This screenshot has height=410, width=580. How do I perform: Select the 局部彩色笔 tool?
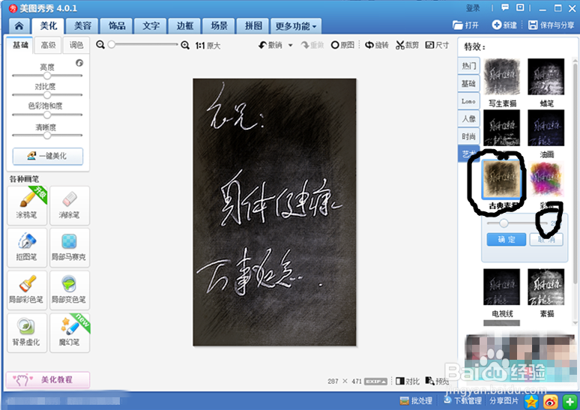click(x=27, y=290)
